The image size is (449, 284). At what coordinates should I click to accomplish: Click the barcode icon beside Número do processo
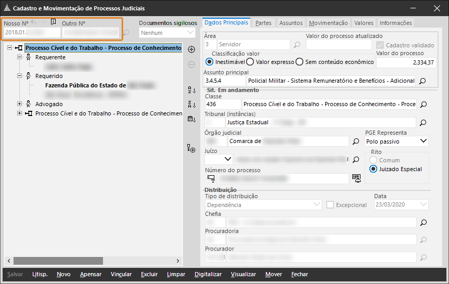point(356,178)
